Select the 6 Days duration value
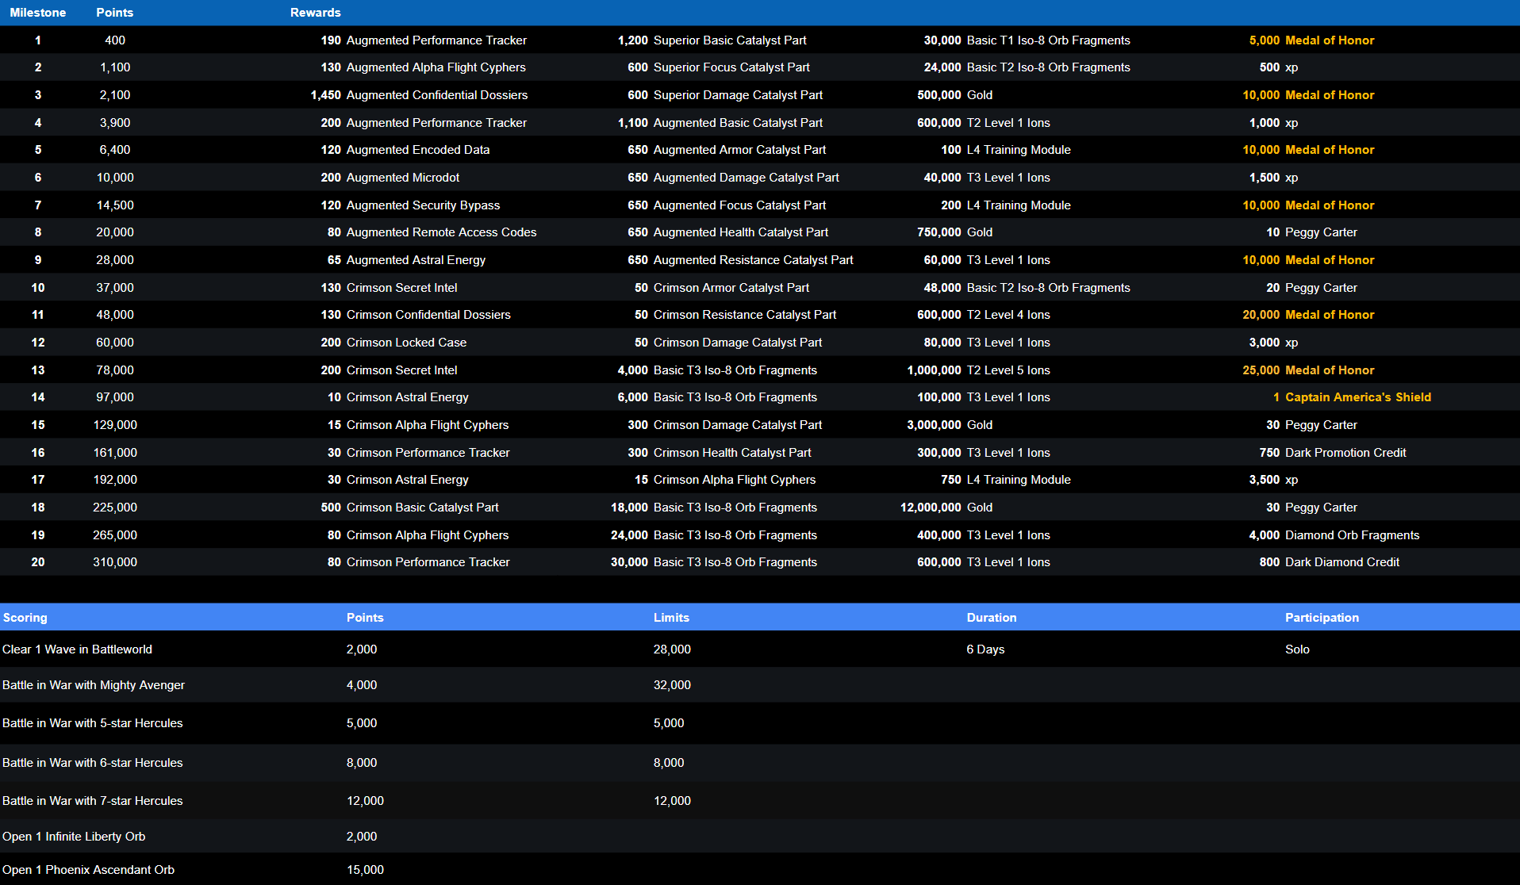1520x885 pixels. point(985,649)
